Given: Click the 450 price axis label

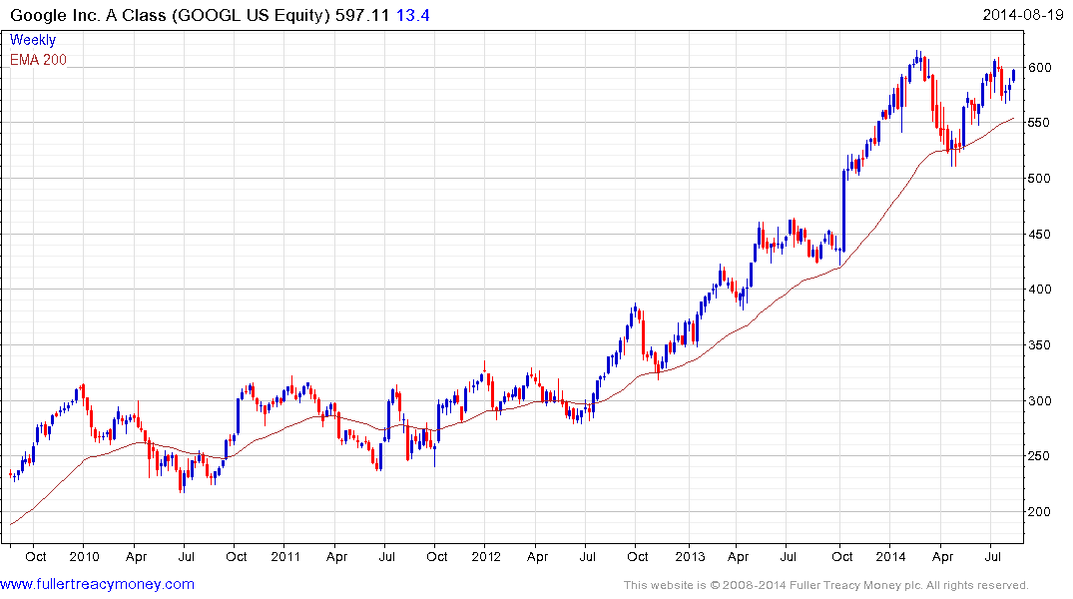Looking at the screenshot, I should (x=1040, y=235).
